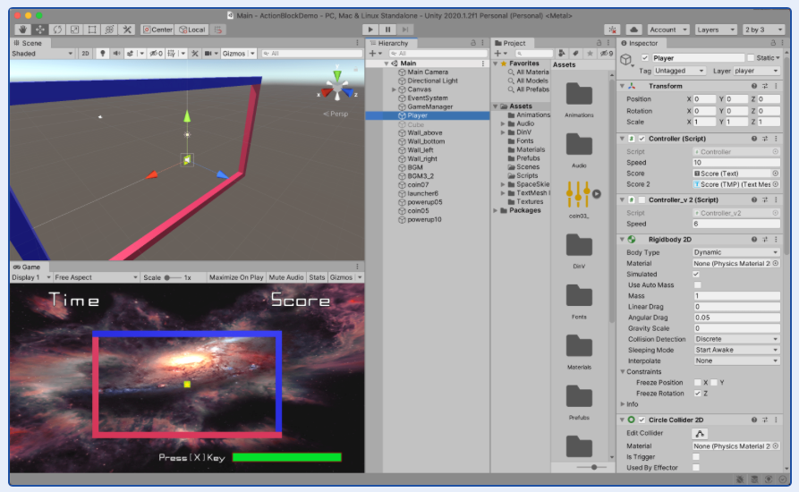This screenshot has height=492, width=799.
Task: Open the Layers dropdown
Action: [x=716, y=30]
